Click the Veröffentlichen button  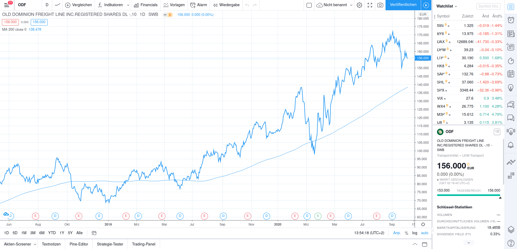point(403,5)
